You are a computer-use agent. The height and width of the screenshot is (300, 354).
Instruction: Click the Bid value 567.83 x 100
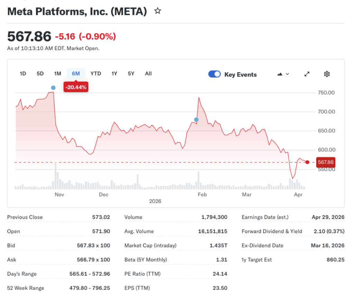pos(93,245)
